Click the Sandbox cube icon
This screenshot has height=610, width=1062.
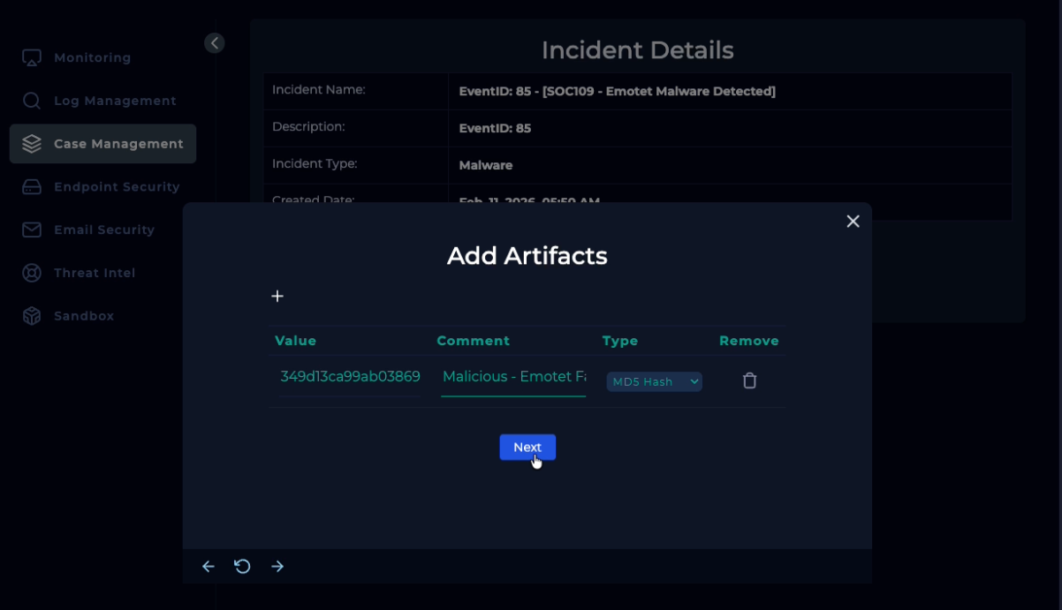(32, 316)
